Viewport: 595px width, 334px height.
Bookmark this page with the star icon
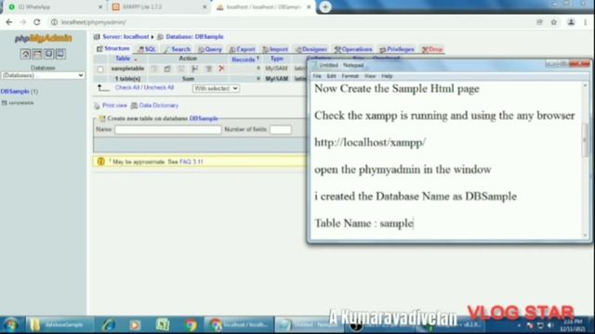click(554, 22)
